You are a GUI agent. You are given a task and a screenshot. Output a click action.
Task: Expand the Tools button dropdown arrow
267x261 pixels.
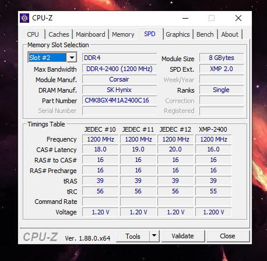point(154,236)
